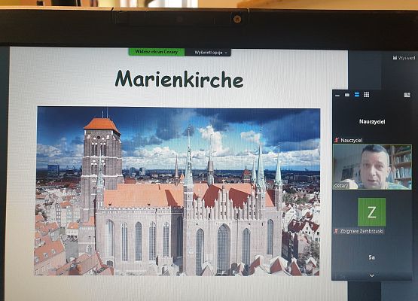Expand more participants with the down chevron
Viewport: 418px width, 301px height.
[x=372, y=275]
